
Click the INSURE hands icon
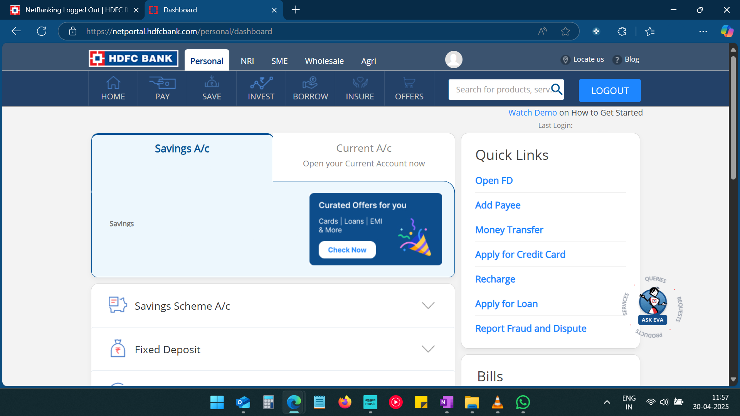[x=360, y=83]
